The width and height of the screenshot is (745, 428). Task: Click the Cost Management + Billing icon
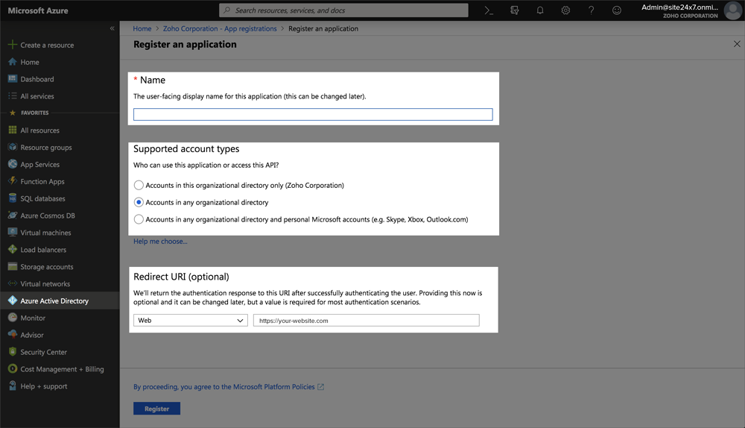(13, 368)
